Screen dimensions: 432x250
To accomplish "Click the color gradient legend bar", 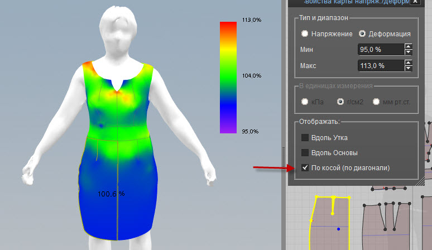I will [228, 77].
